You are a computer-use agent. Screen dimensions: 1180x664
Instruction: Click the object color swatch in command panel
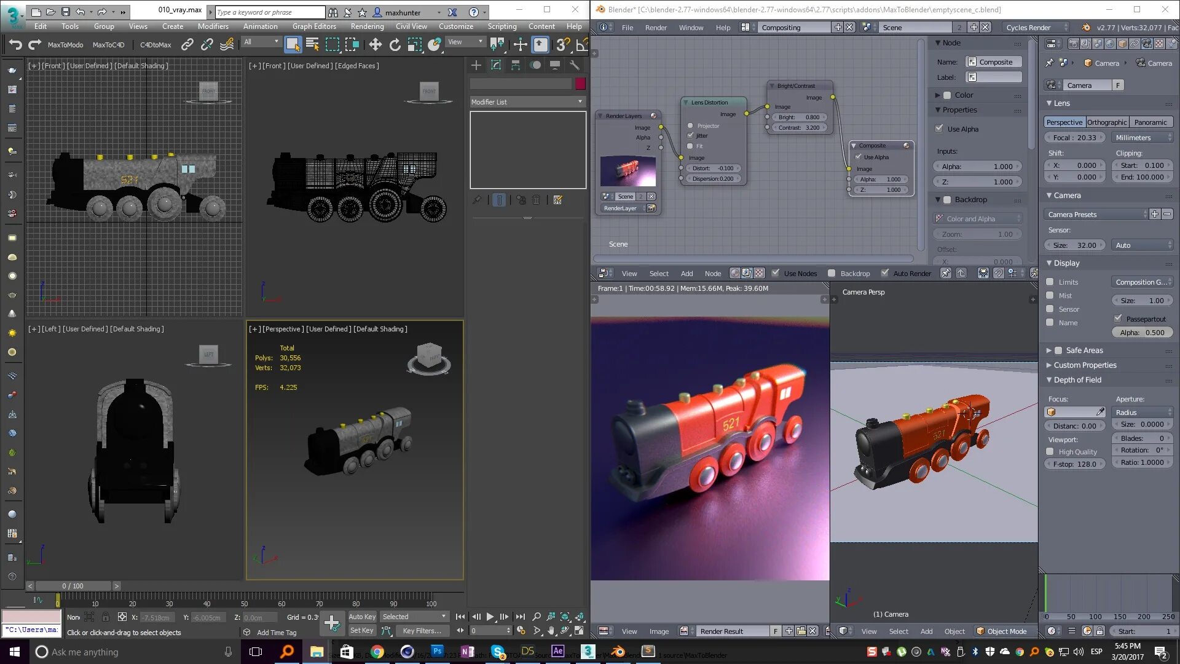[580, 84]
